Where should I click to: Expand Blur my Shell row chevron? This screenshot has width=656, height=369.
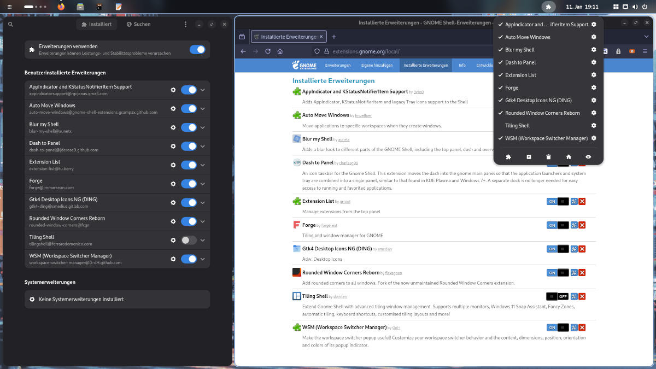point(203,127)
